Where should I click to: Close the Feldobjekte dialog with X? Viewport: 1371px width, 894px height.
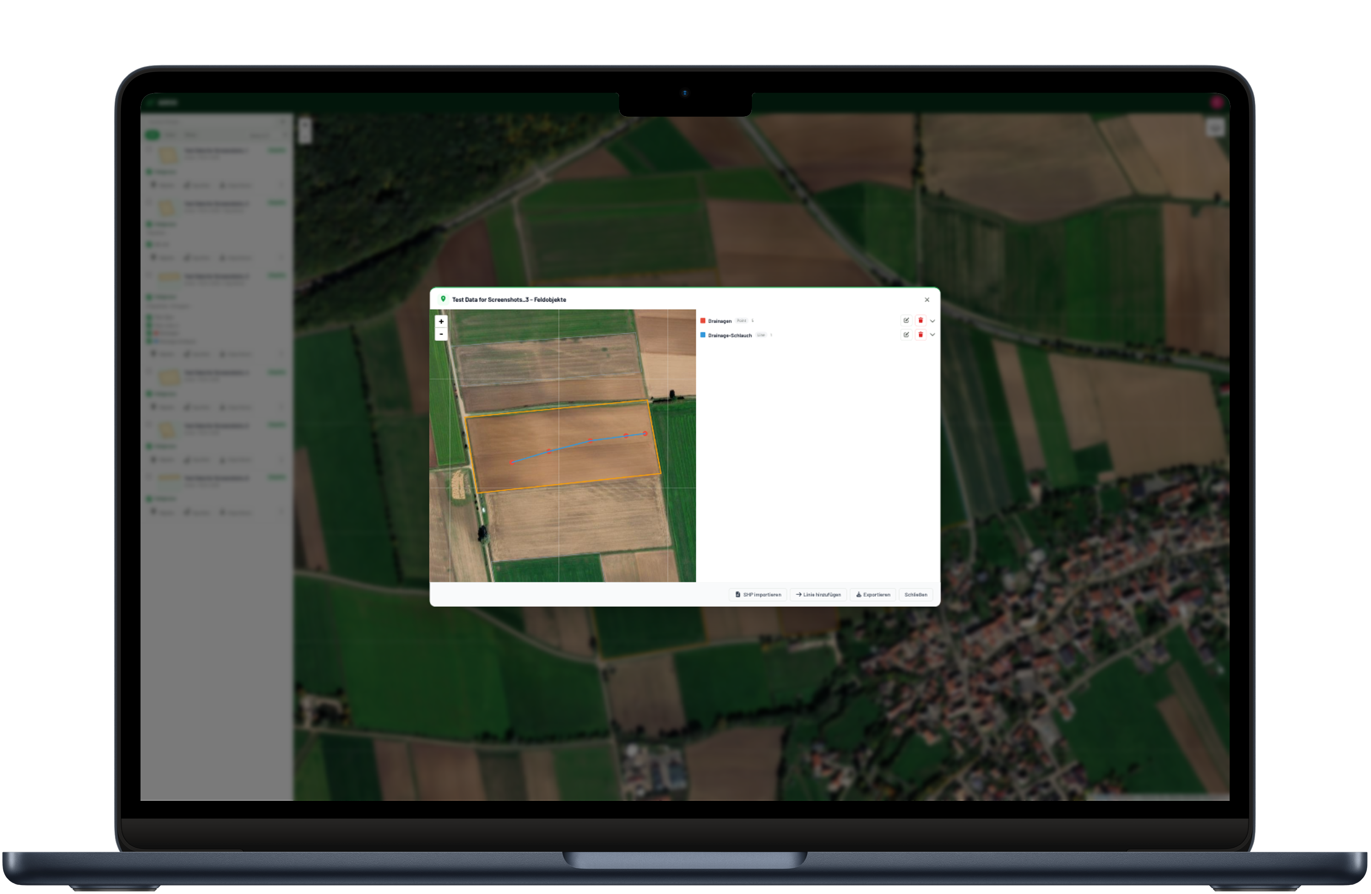pos(927,300)
